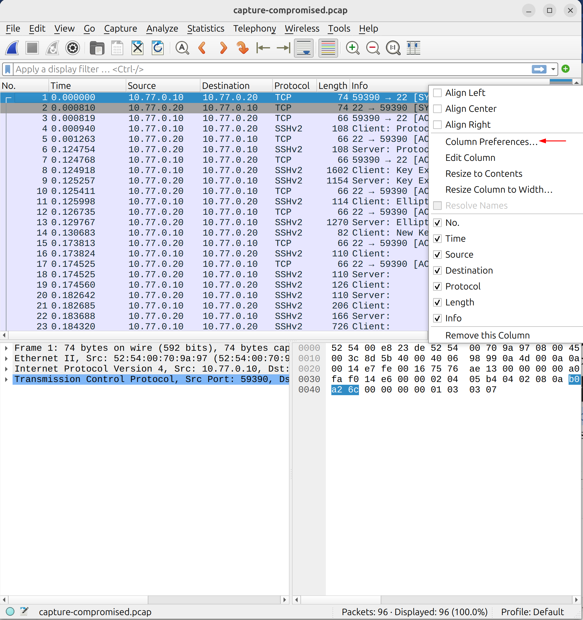The height and width of the screenshot is (620, 583).
Task: Toggle packet list colorize icon
Action: [x=328, y=48]
